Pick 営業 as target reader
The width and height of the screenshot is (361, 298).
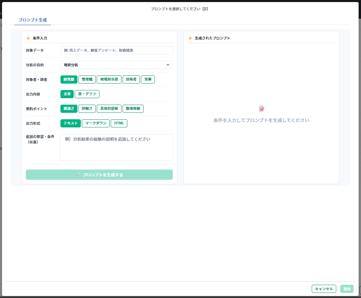[x=148, y=80]
